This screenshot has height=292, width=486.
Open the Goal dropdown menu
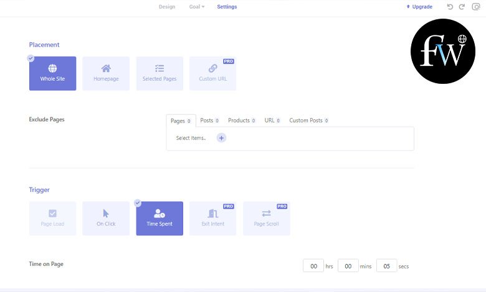point(197,7)
